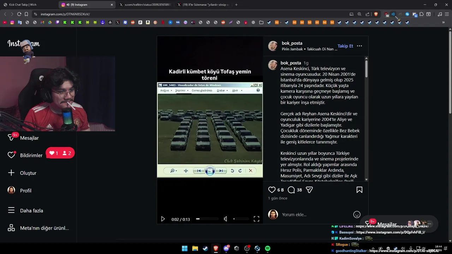Image resolution: width=452 pixels, height=254 pixels.
Task: Open YouTube bookmark in the bookmarks bar
Action: [x=5, y=22]
